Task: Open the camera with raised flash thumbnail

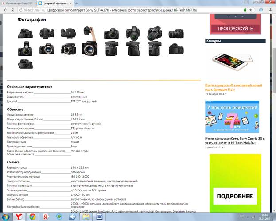Action: (25, 49)
